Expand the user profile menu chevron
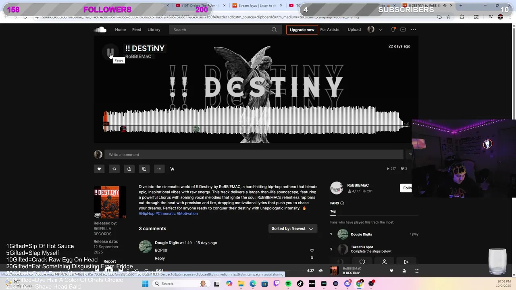The height and width of the screenshot is (290, 516). click(x=380, y=30)
